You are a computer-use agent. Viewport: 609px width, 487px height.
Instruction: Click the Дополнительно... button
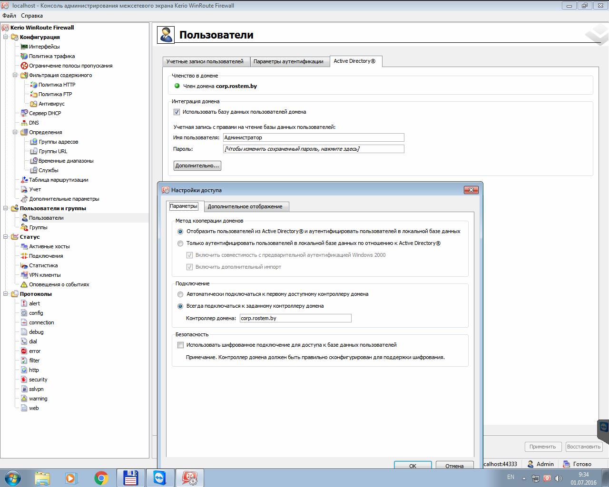(x=197, y=166)
